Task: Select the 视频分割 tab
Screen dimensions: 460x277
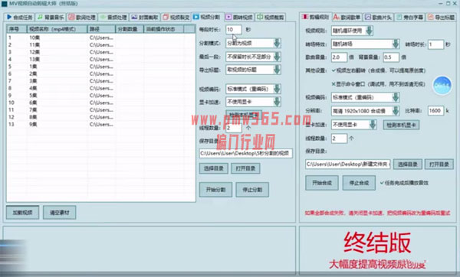Action: pyautogui.click(x=207, y=17)
